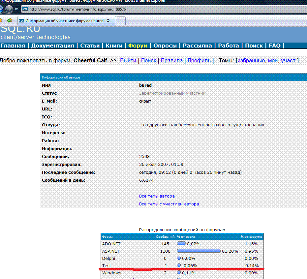This screenshot has height=279, width=307.
Task: Click the SQL site icon in address bar
Action: pos(25,9)
